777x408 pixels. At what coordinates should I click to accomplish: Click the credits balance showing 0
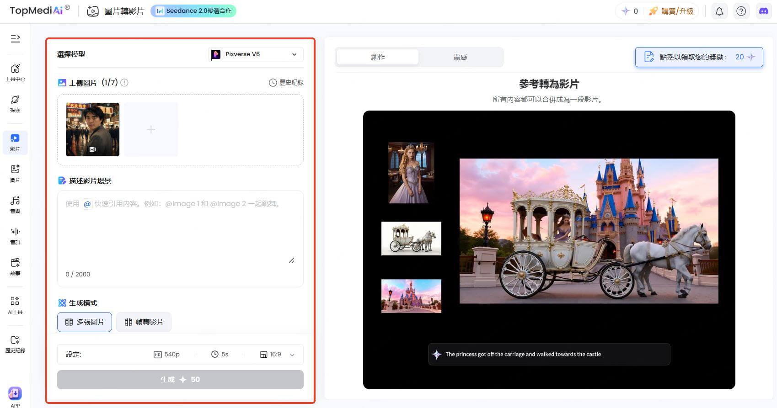[630, 11]
